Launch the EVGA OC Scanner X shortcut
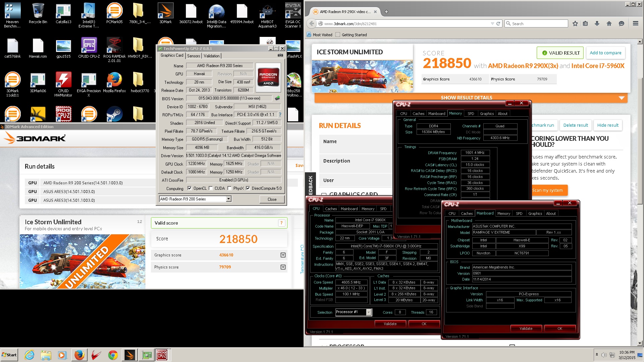 (x=293, y=15)
